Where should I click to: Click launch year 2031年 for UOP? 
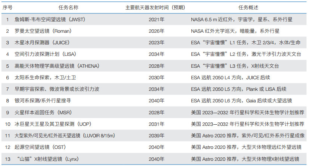tap(157, 124)
